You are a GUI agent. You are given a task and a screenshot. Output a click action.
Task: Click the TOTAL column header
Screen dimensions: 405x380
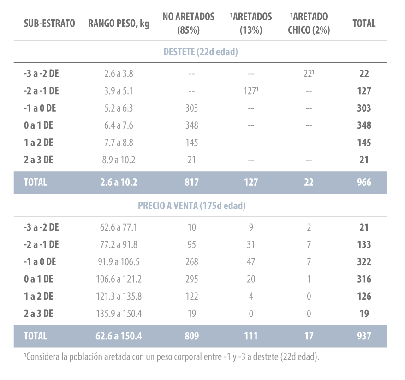pyautogui.click(x=364, y=23)
